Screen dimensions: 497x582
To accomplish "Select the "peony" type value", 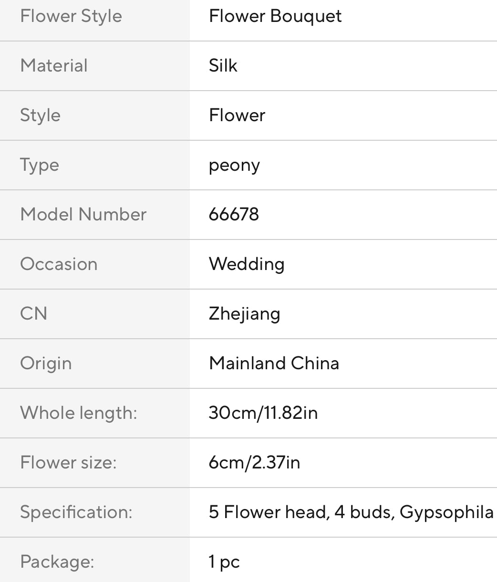I will [x=234, y=166].
